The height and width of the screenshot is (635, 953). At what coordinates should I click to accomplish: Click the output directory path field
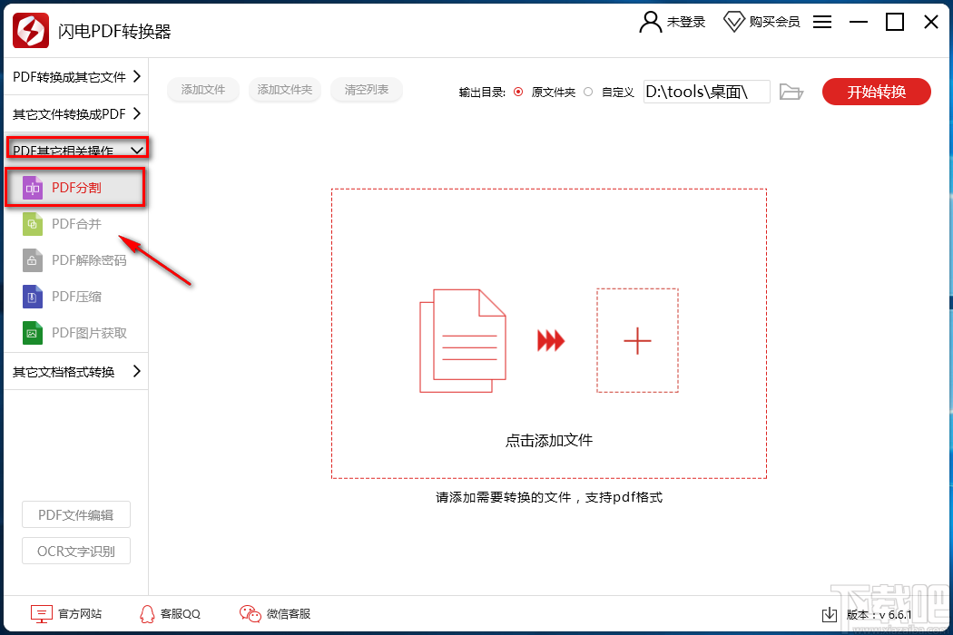706,91
